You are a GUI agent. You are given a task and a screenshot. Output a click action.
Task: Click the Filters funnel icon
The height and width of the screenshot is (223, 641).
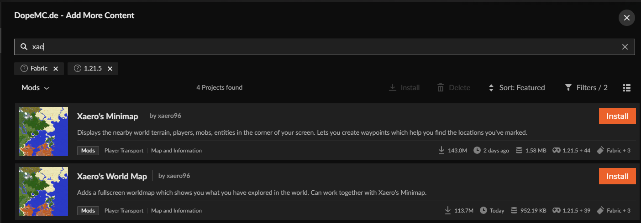click(x=568, y=87)
